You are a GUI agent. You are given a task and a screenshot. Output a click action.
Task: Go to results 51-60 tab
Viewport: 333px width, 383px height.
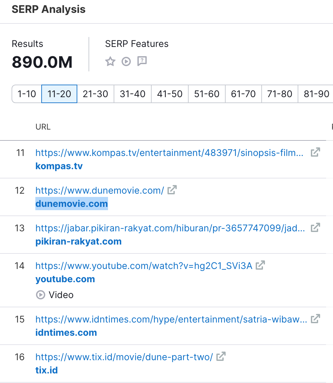[x=207, y=94]
